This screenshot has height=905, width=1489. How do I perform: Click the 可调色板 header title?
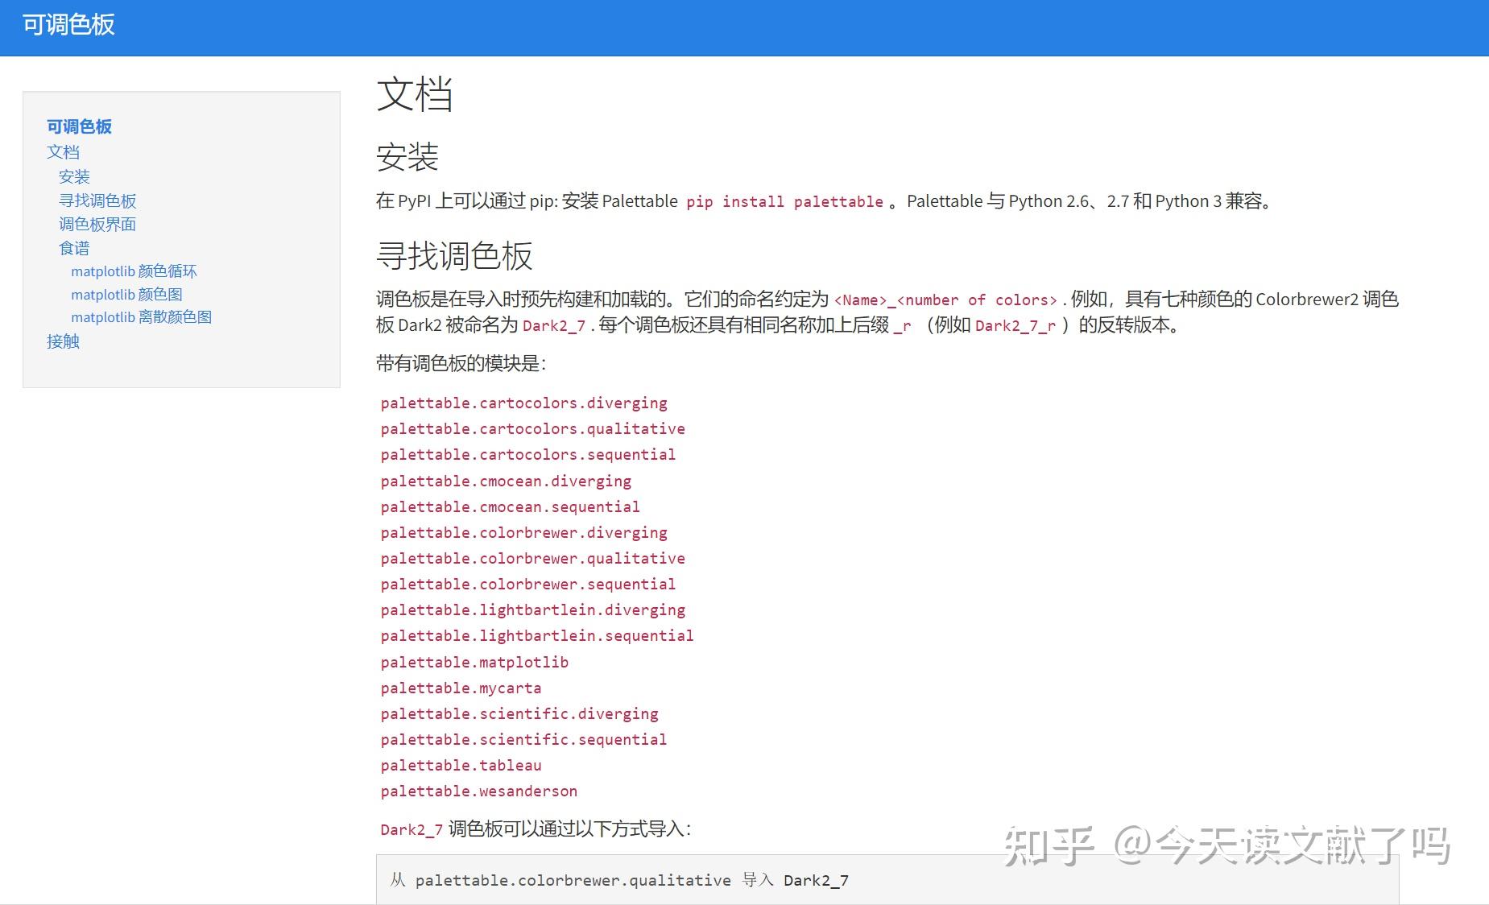[68, 26]
